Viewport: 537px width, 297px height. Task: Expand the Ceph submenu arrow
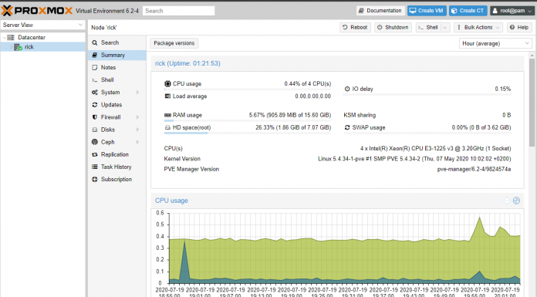click(137, 142)
